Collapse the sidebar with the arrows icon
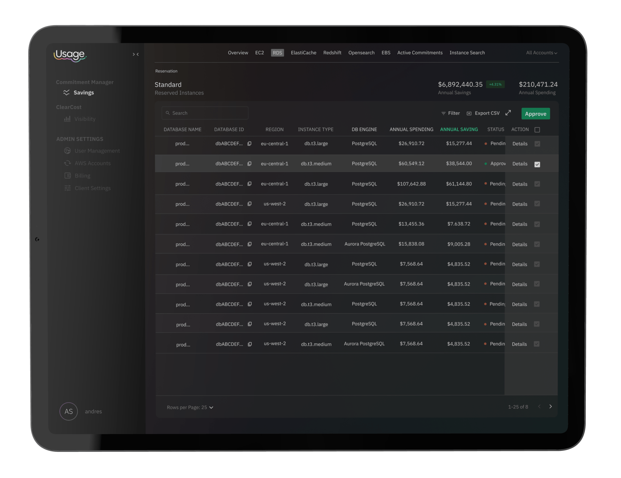 [136, 54]
